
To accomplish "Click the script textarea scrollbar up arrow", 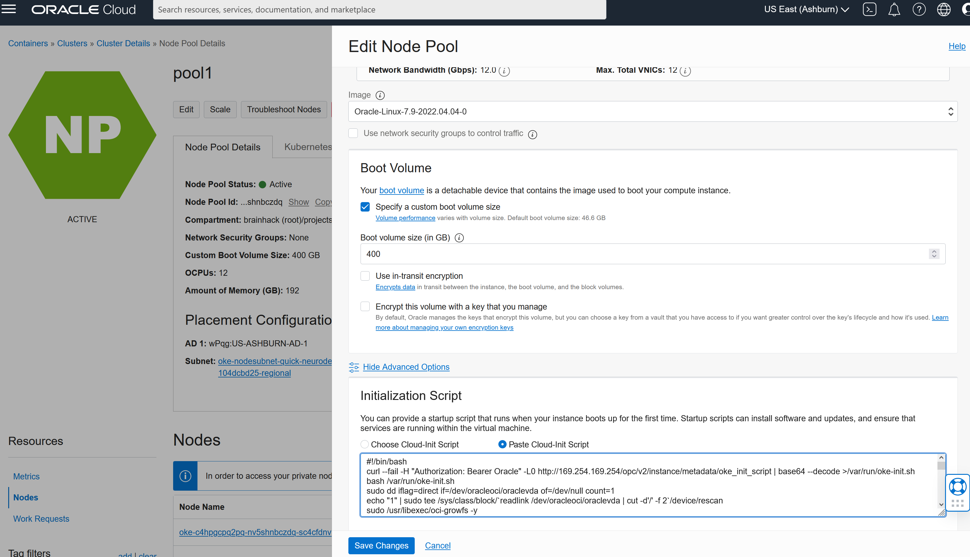I will (x=941, y=457).
